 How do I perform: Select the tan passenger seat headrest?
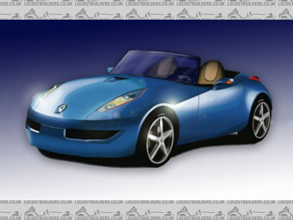[x=211, y=72]
